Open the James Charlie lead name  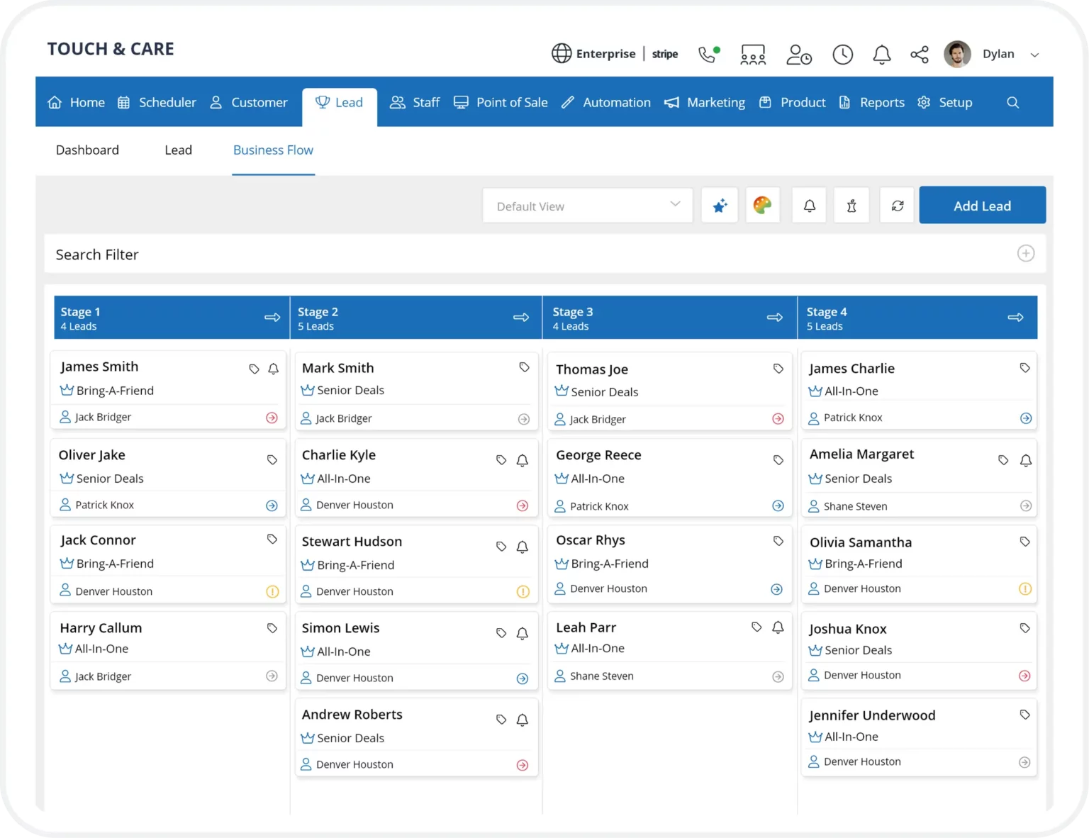[x=851, y=369]
